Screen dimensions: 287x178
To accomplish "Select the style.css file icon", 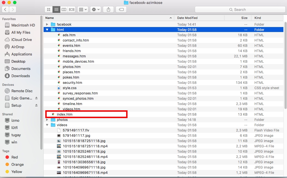I will [x=59, y=88].
